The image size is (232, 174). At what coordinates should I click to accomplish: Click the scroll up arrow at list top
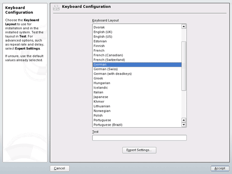coord(184,26)
